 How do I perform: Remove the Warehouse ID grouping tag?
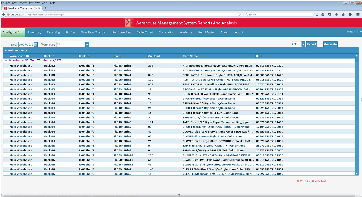(26, 50)
